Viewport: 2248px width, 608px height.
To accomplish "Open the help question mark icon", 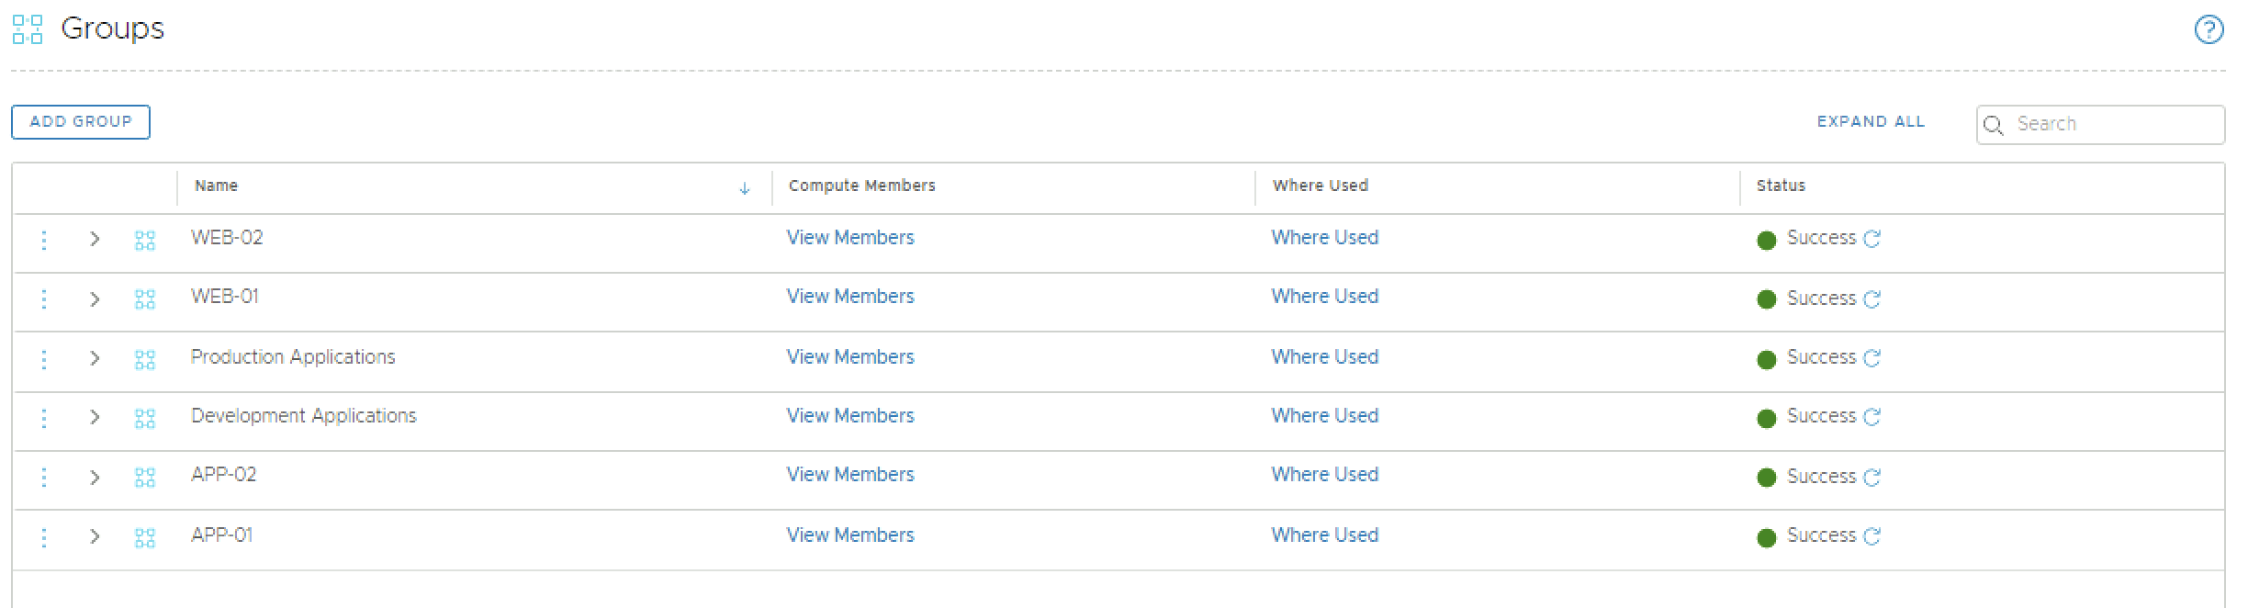I will point(2209,30).
